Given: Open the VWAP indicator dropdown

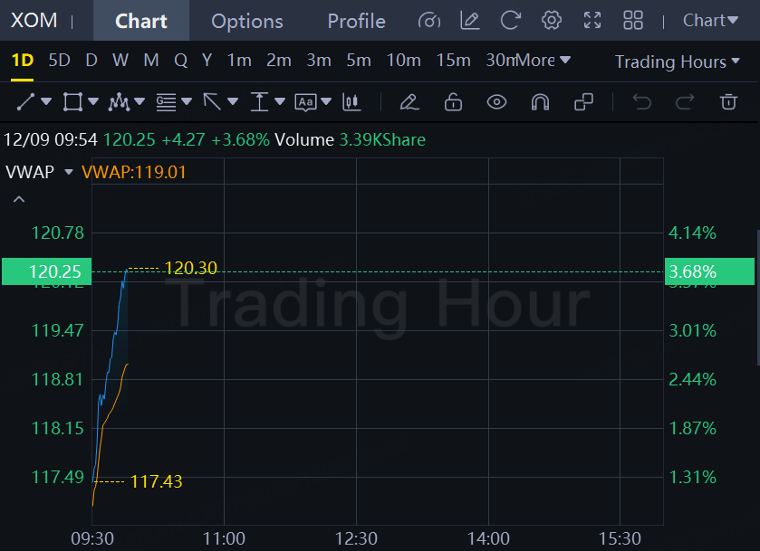Looking at the screenshot, I should click(68, 172).
